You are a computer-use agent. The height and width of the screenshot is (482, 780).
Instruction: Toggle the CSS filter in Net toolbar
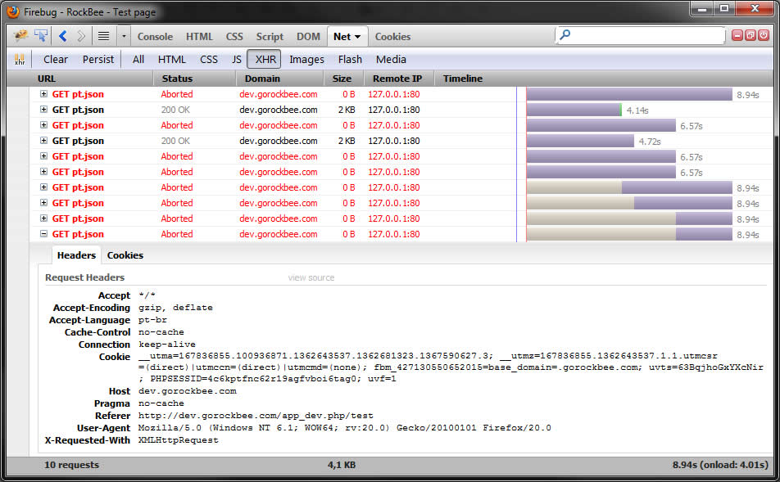click(x=208, y=59)
